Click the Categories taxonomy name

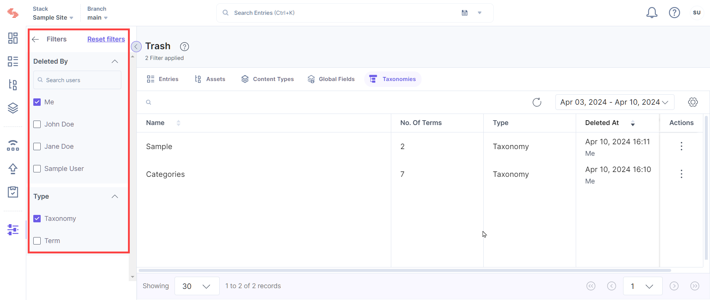pos(165,174)
